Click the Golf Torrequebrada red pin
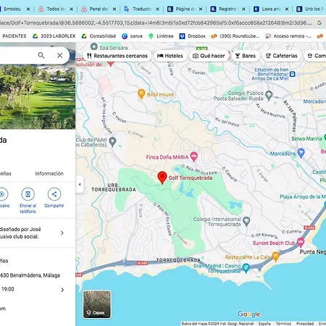The image size is (326, 326). pyautogui.click(x=162, y=177)
